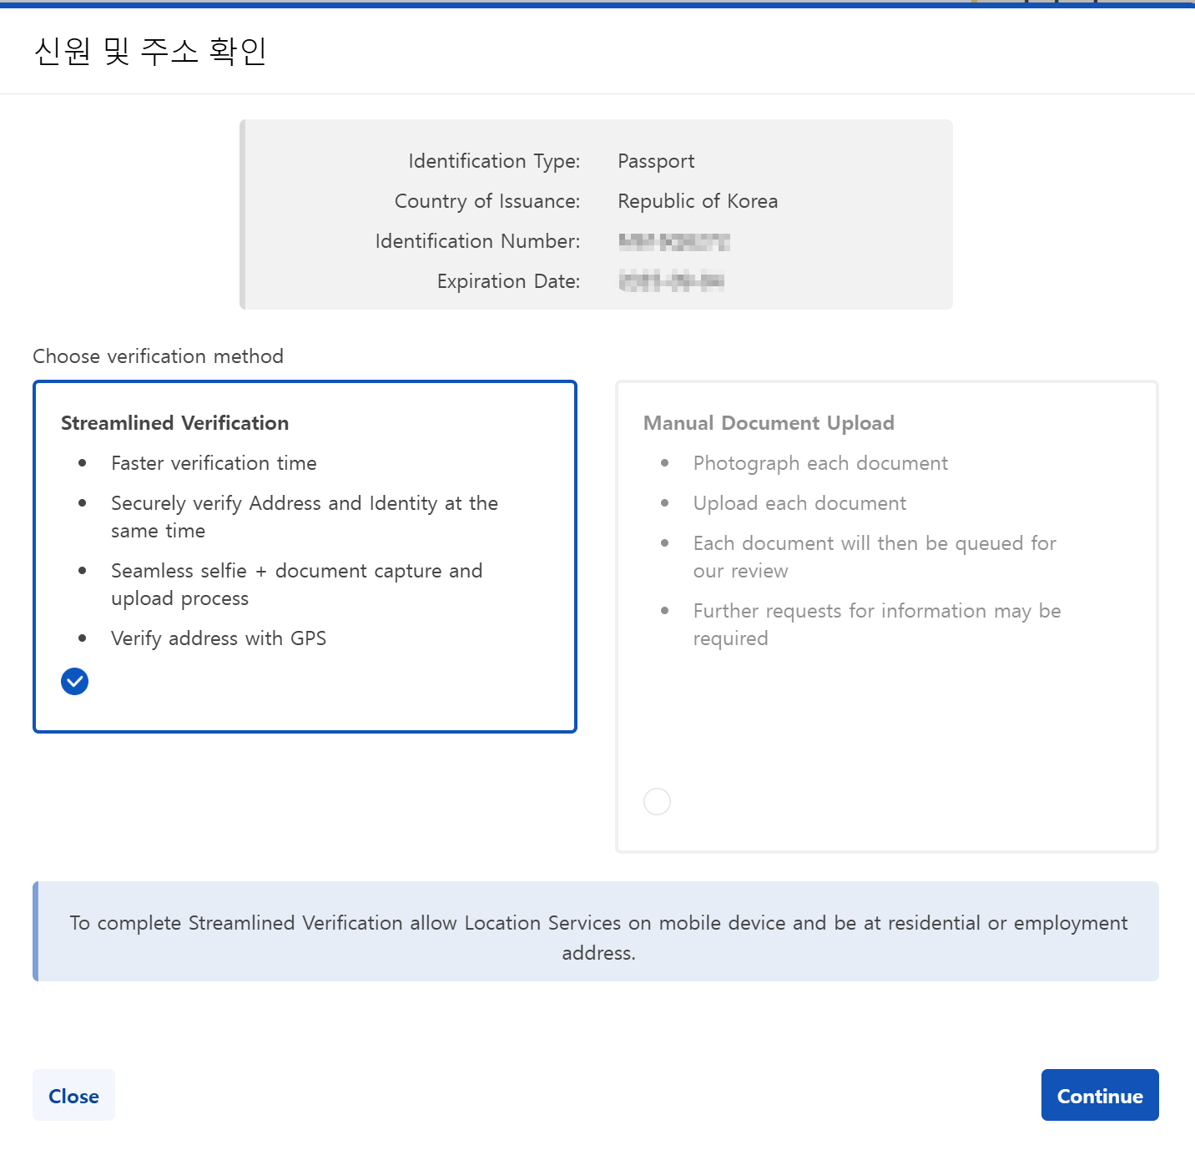Click the 'Country of Issuance:' label
The image size is (1195, 1155).
(x=487, y=201)
